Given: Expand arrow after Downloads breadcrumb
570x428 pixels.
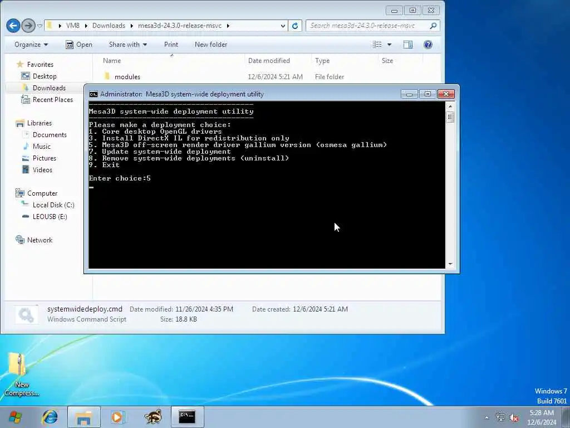Looking at the screenshot, I should point(131,26).
